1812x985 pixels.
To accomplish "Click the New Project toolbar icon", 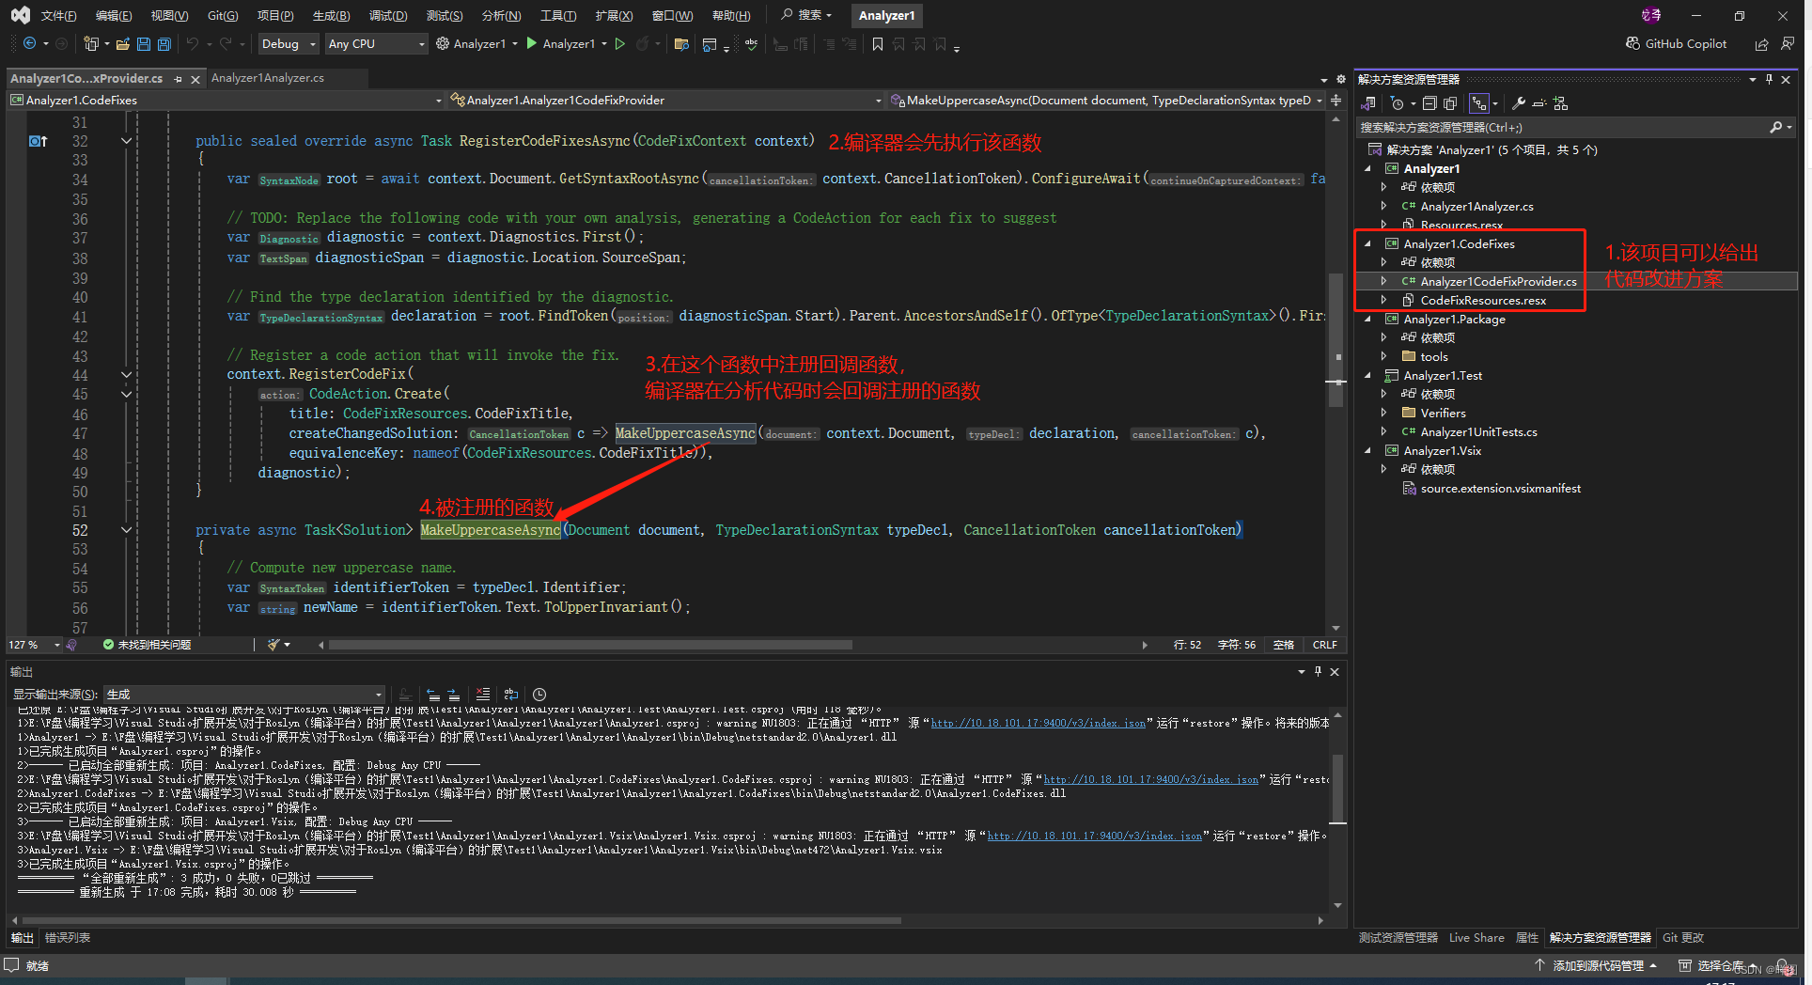I will click(91, 44).
